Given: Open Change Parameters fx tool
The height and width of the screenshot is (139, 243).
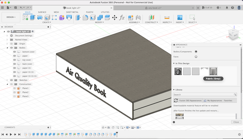Looking at the screenshot, I should click(122, 17).
